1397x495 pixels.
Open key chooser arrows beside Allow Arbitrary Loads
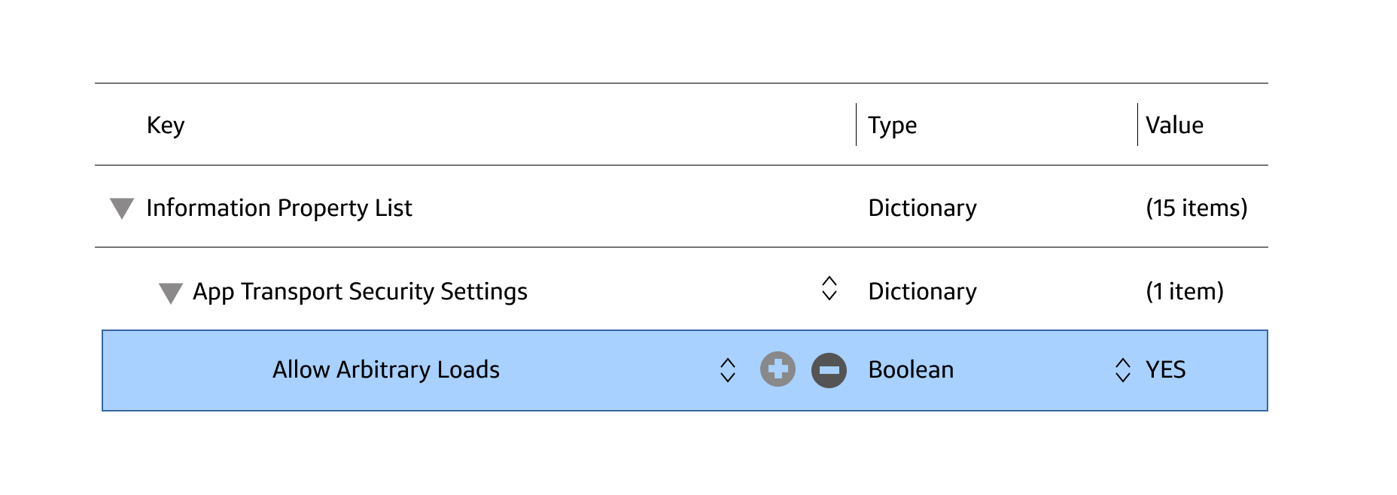pos(727,370)
